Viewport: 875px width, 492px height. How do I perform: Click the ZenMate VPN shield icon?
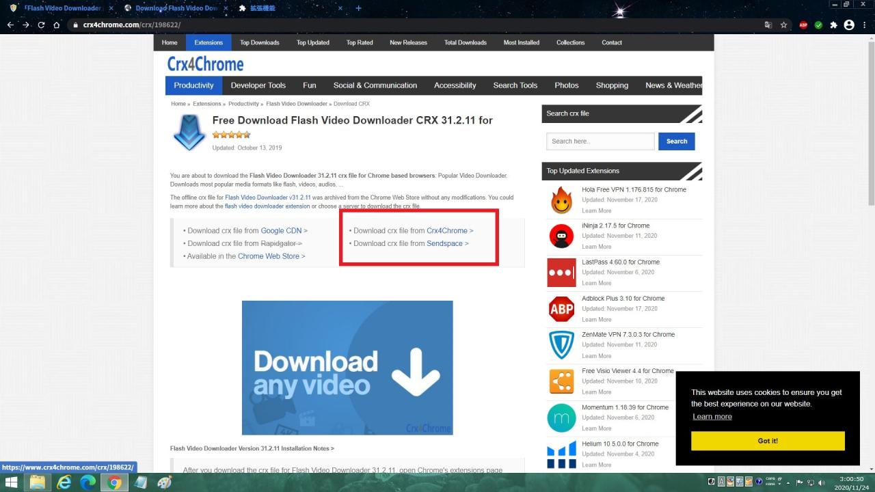562,345
